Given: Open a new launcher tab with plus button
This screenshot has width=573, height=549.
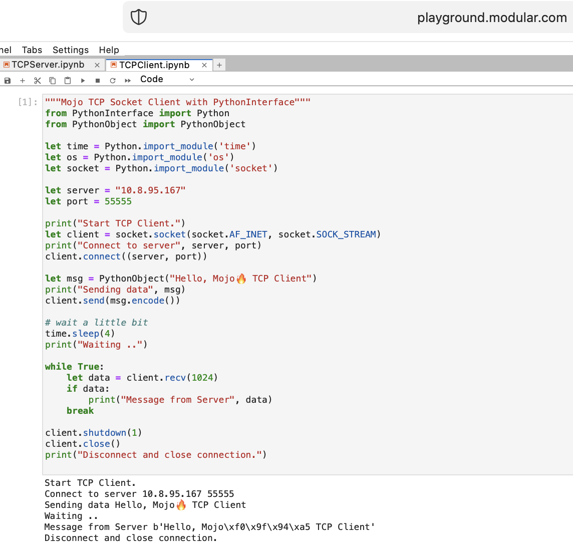Looking at the screenshot, I should [x=219, y=65].
